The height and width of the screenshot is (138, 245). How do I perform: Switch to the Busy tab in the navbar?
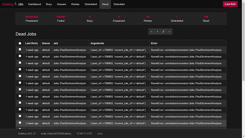click(49, 4)
